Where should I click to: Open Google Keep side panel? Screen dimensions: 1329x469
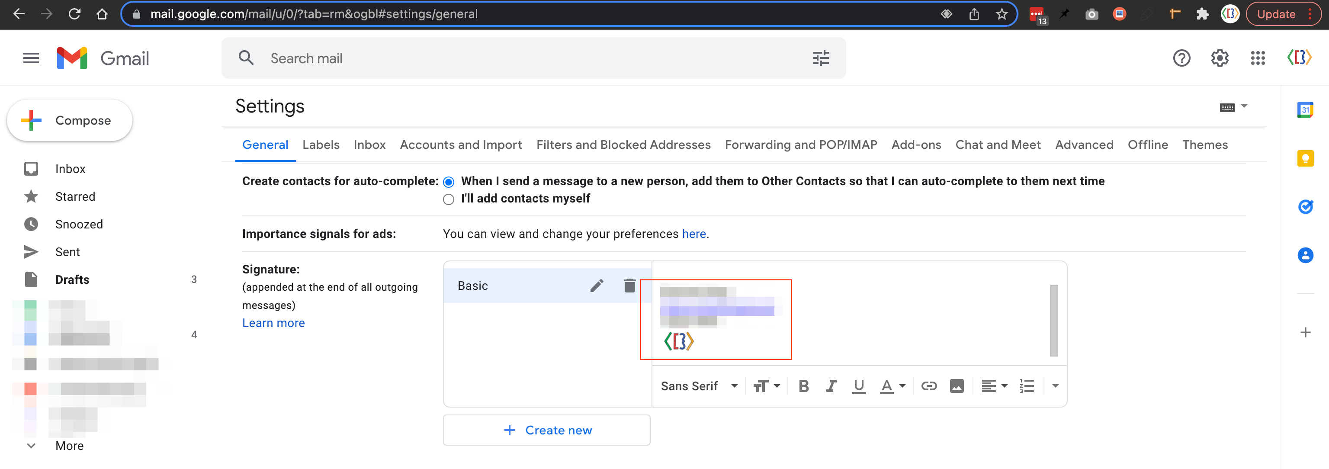click(x=1305, y=158)
